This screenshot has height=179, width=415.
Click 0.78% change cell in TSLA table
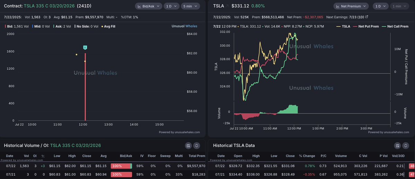point(310,166)
